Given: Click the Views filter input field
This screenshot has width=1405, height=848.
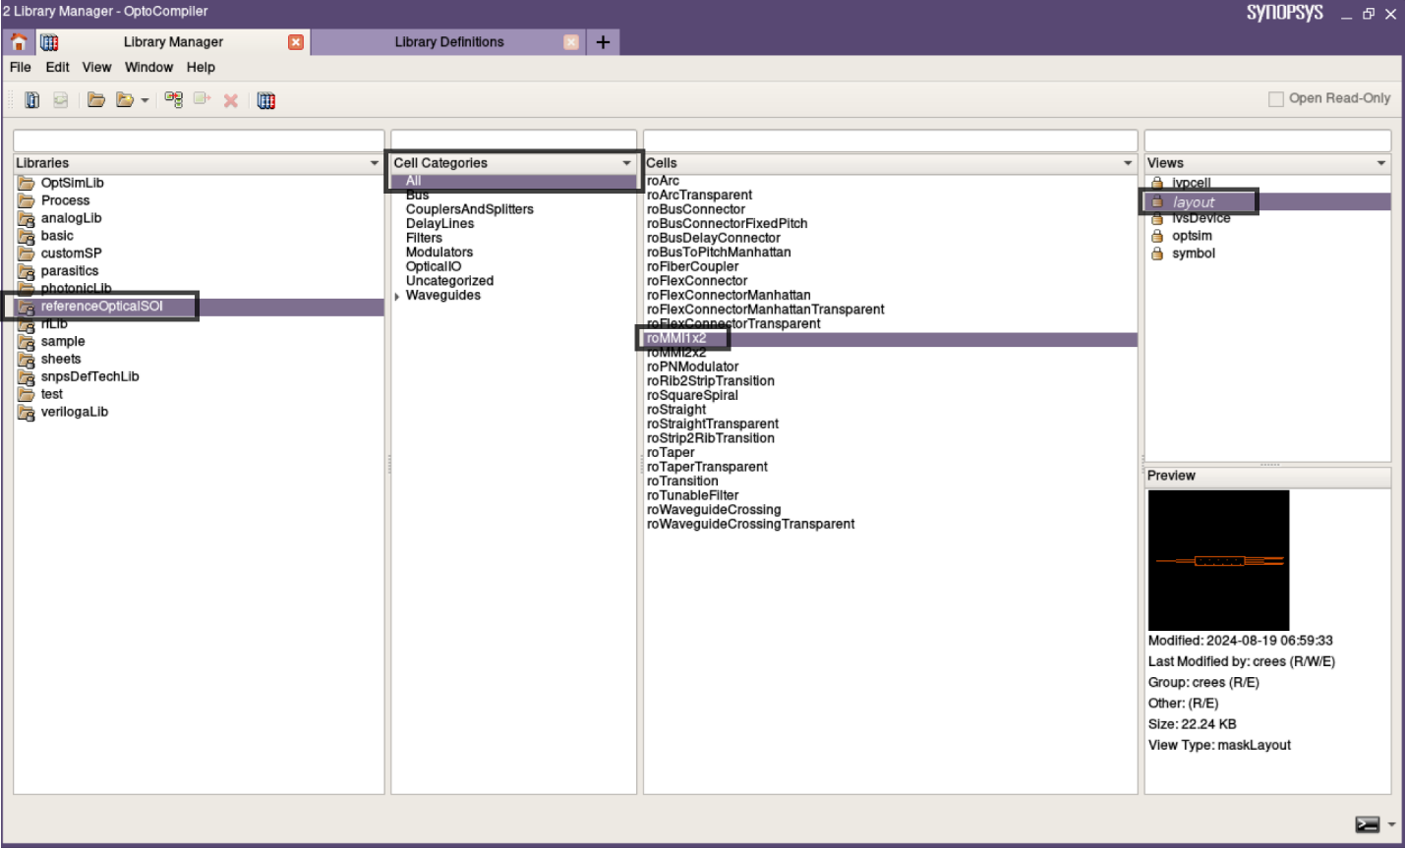Looking at the screenshot, I should coord(1267,141).
